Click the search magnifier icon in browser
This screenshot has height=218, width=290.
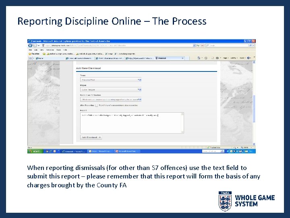pyautogui.click(x=251, y=45)
